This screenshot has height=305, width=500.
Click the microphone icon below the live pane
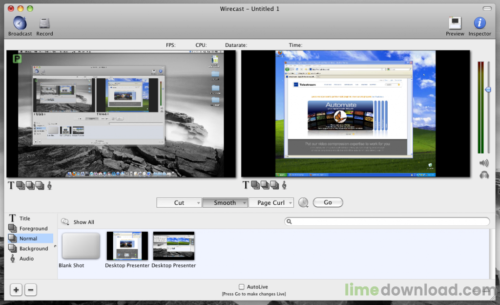[x=284, y=185]
